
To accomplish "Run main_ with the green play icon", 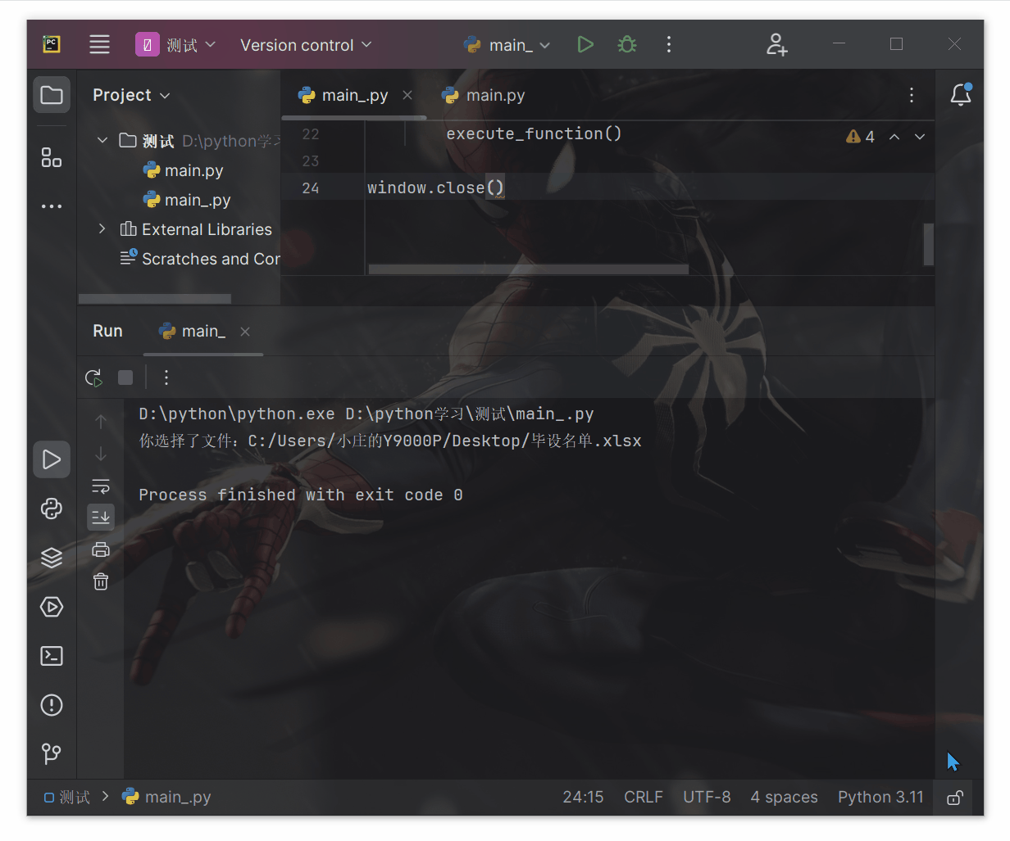I will 585,44.
